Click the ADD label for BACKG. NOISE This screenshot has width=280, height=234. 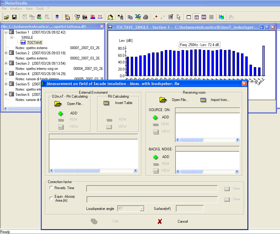(166, 157)
